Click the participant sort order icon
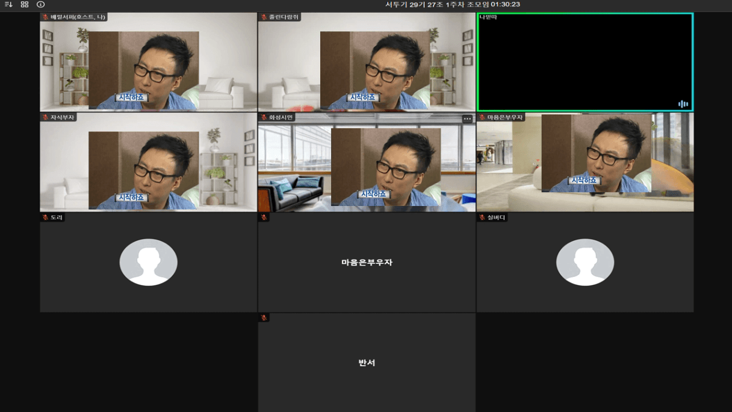 click(x=8, y=4)
